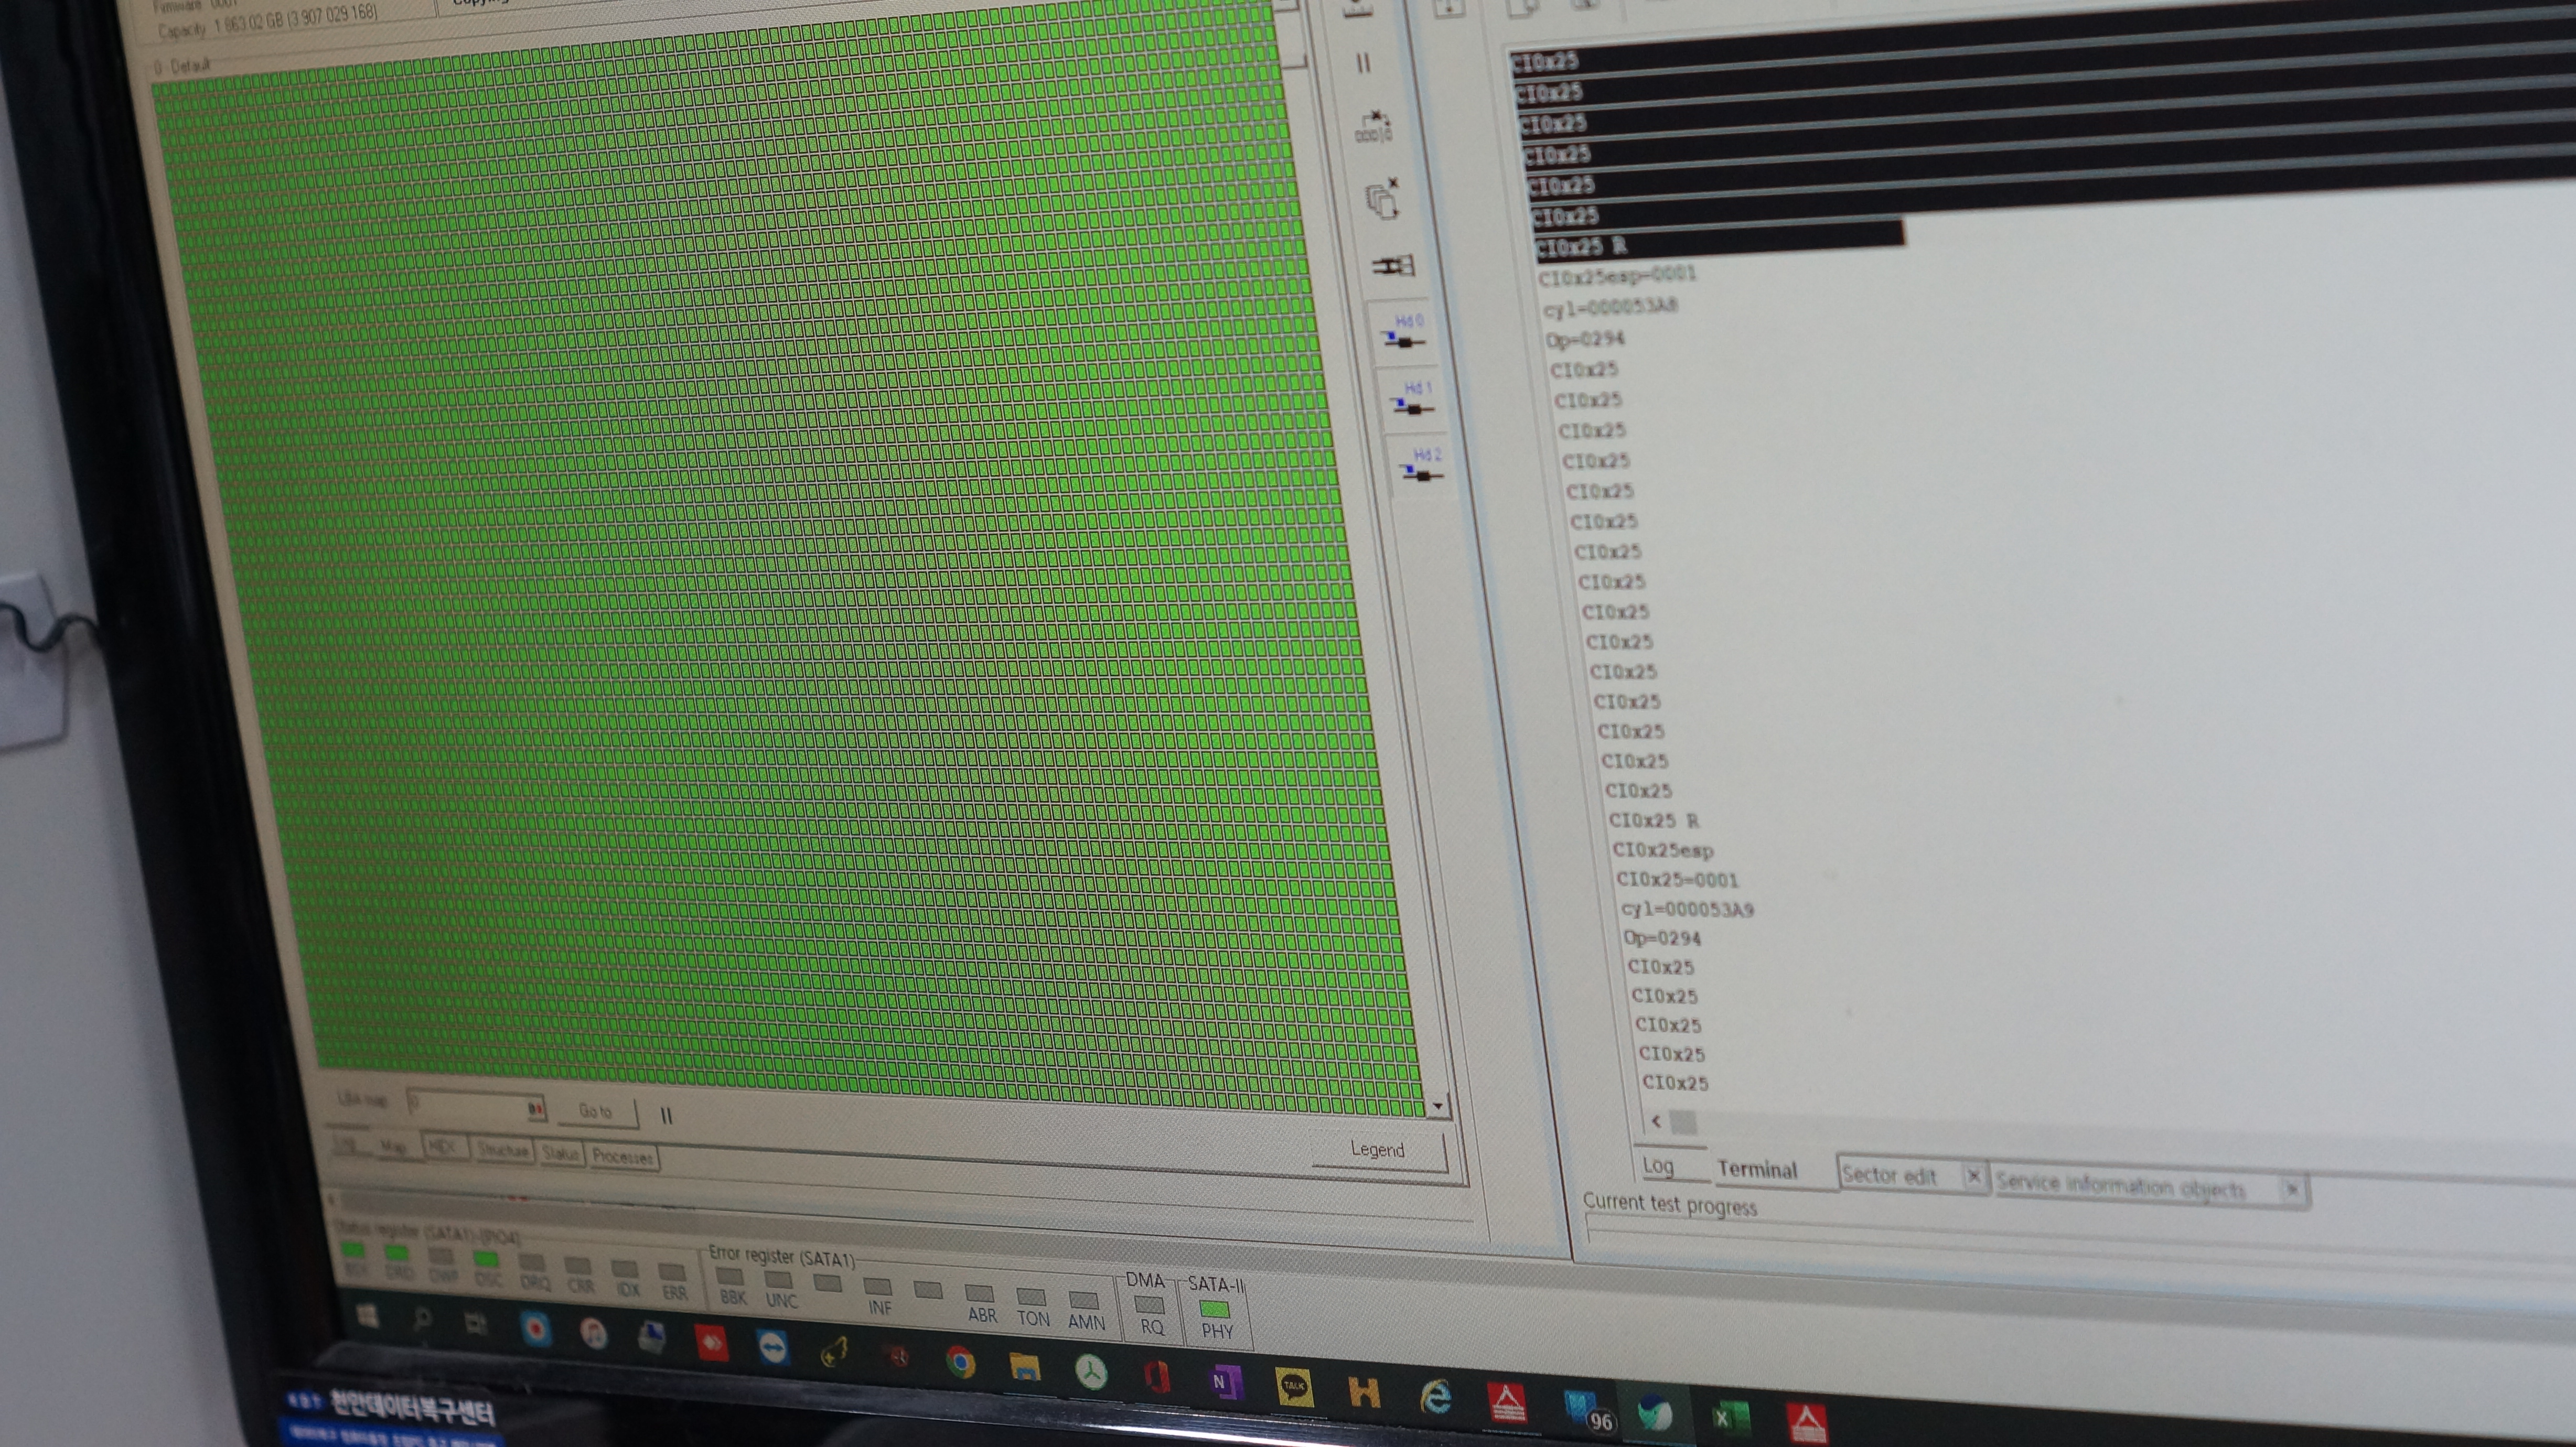The width and height of the screenshot is (2576, 1447).
Task: Click the DMA RQ indicator
Action: 1150,1305
